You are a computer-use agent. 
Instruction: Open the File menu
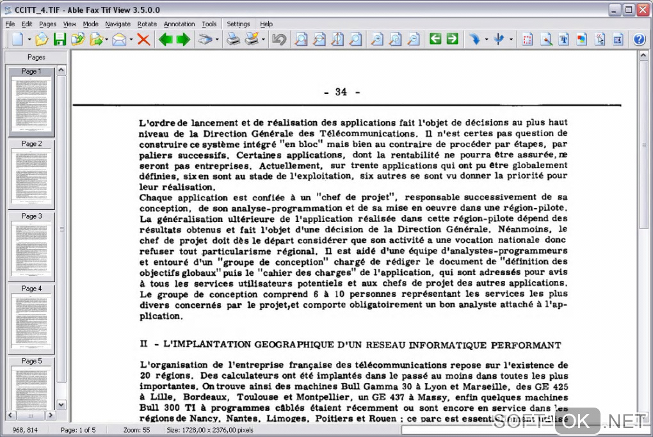tap(10, 24)
